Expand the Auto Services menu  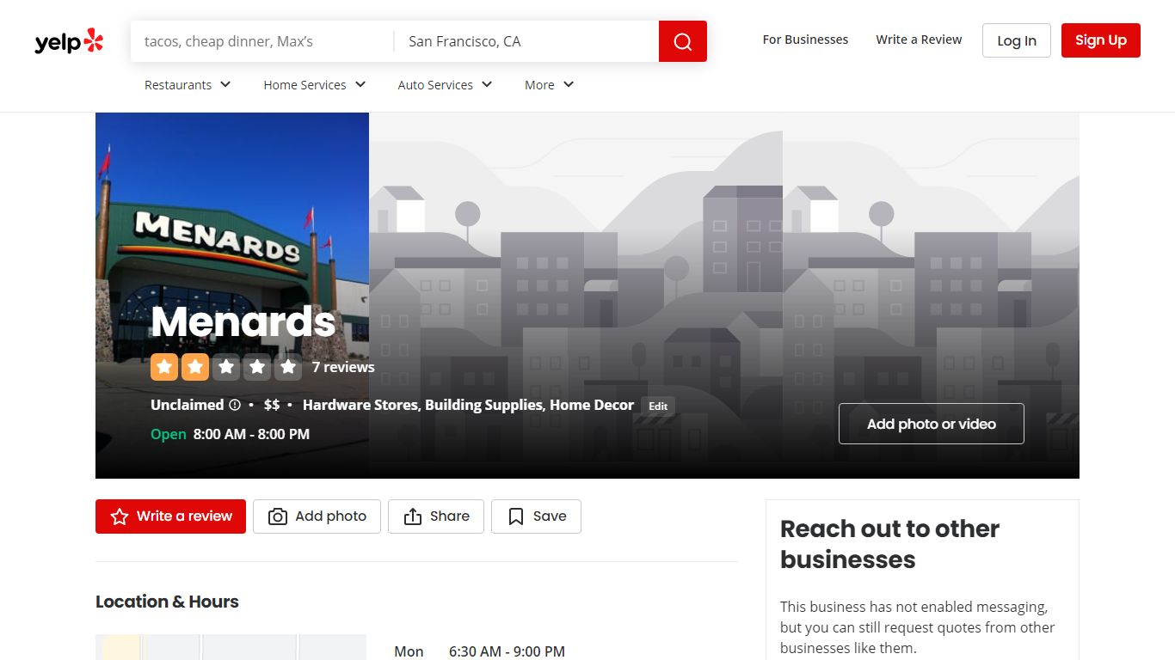tap(445, 84)
